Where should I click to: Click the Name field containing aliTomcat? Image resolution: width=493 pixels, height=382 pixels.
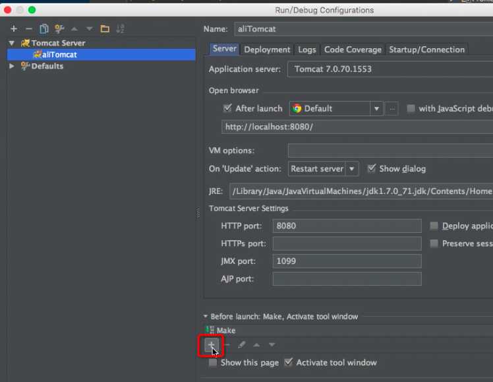tap(363, 29)
